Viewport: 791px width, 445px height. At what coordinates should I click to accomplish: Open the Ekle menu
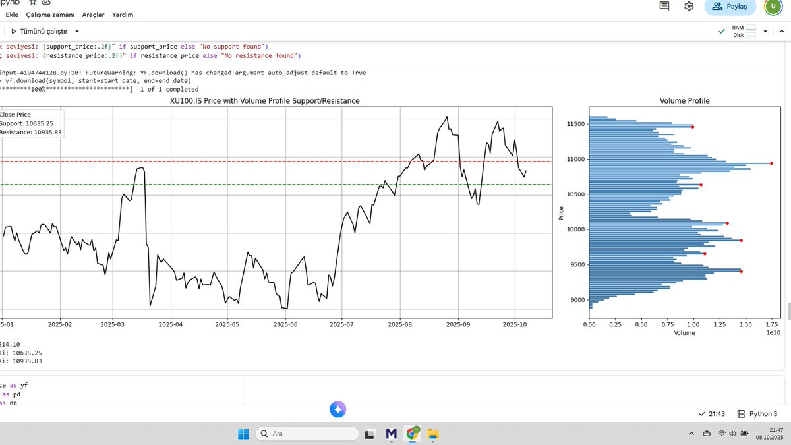12,15
